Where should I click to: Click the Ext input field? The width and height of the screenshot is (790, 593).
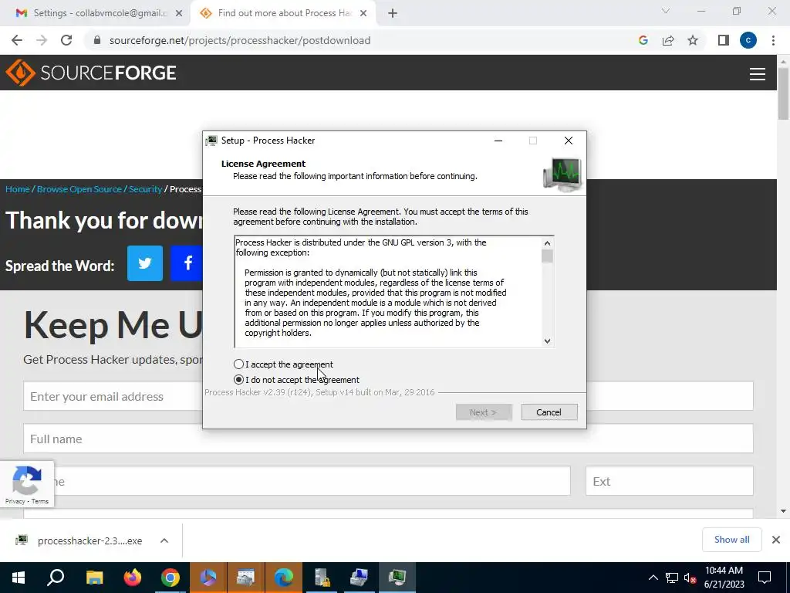pos(669,481)
